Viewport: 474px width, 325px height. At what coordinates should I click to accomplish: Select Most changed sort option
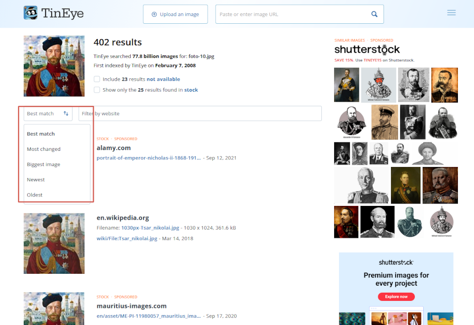pyautogui.click(x=44, y=149)
